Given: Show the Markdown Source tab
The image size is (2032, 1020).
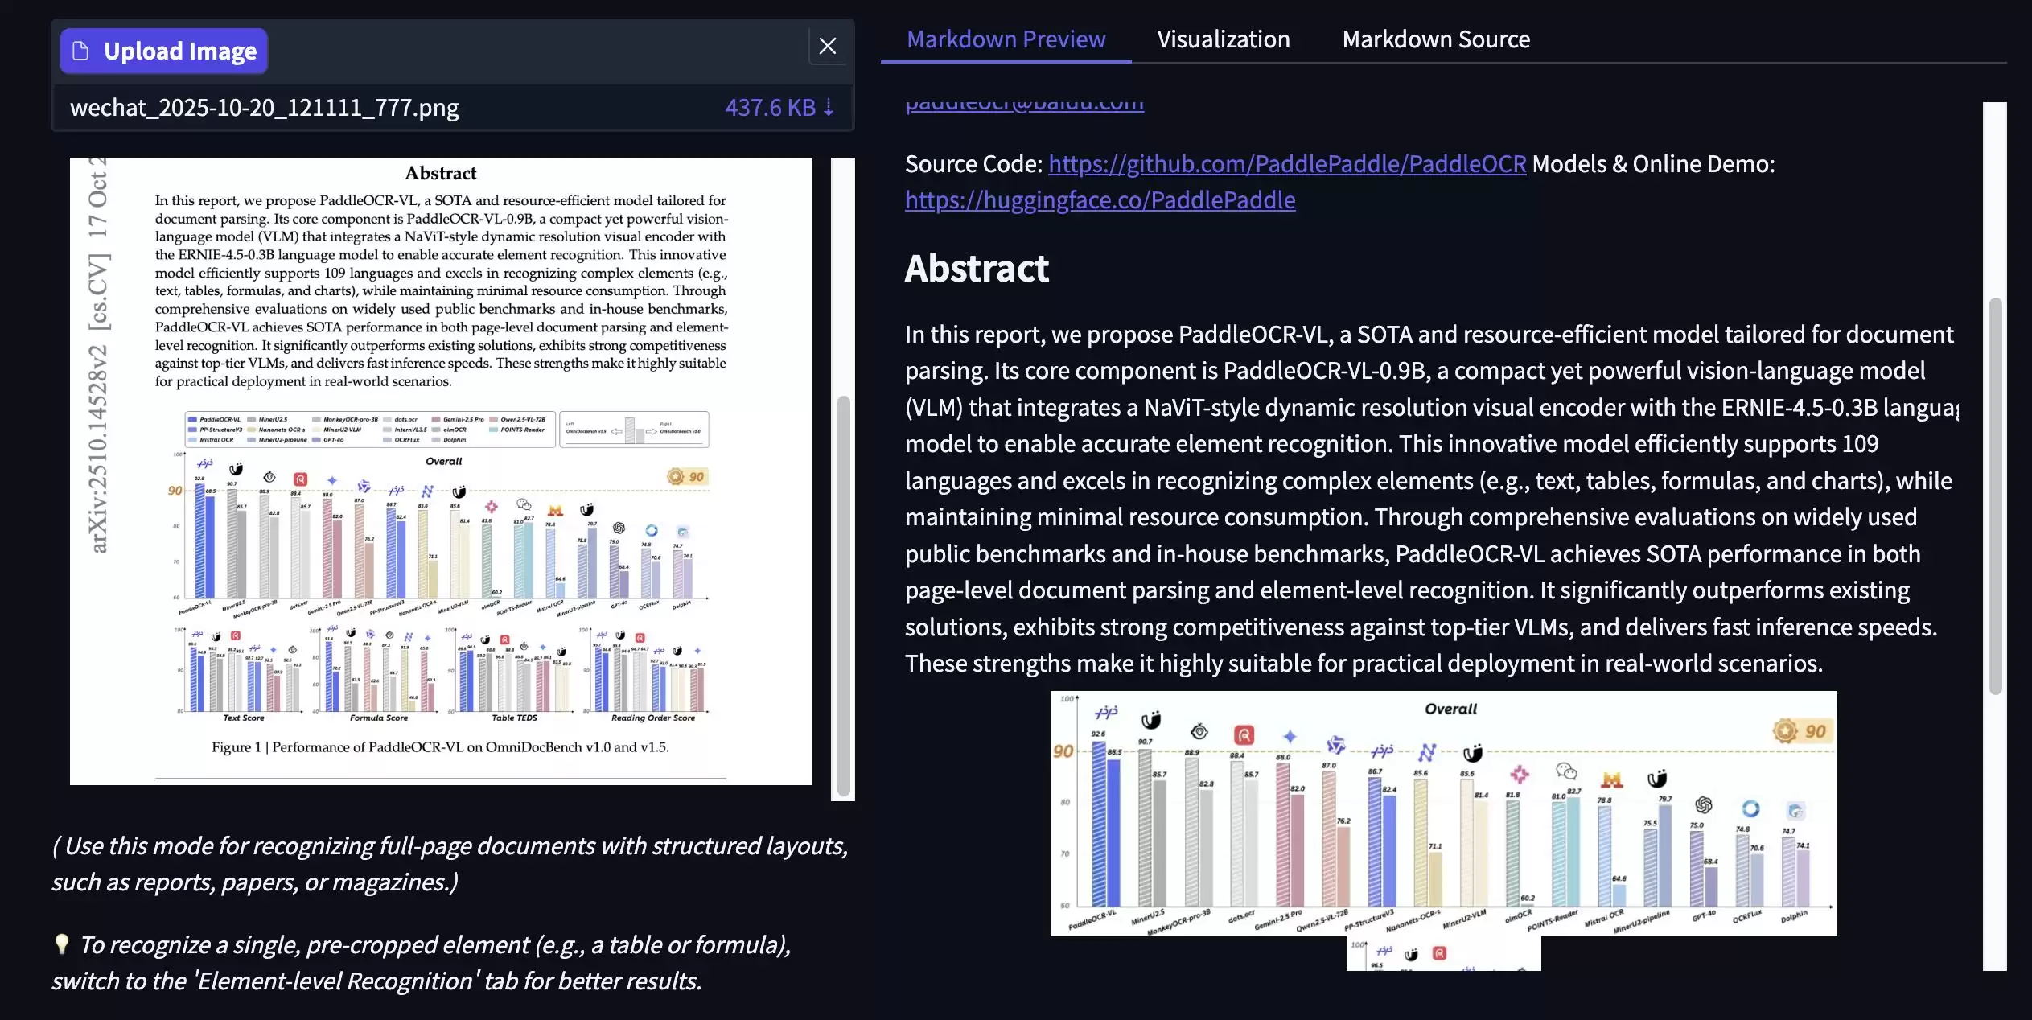Looking at the screenshot, I should pos(1436,39).
